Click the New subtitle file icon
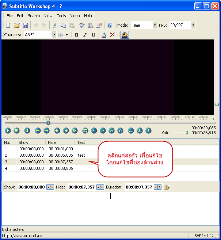This screenshot has height=240, width=221. [8, 25]
